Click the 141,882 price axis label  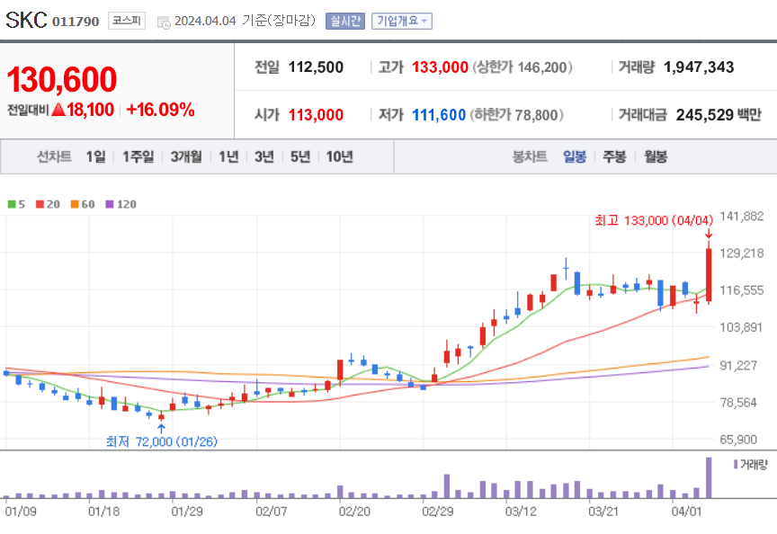pyautogui.click(x=742, y=216)
